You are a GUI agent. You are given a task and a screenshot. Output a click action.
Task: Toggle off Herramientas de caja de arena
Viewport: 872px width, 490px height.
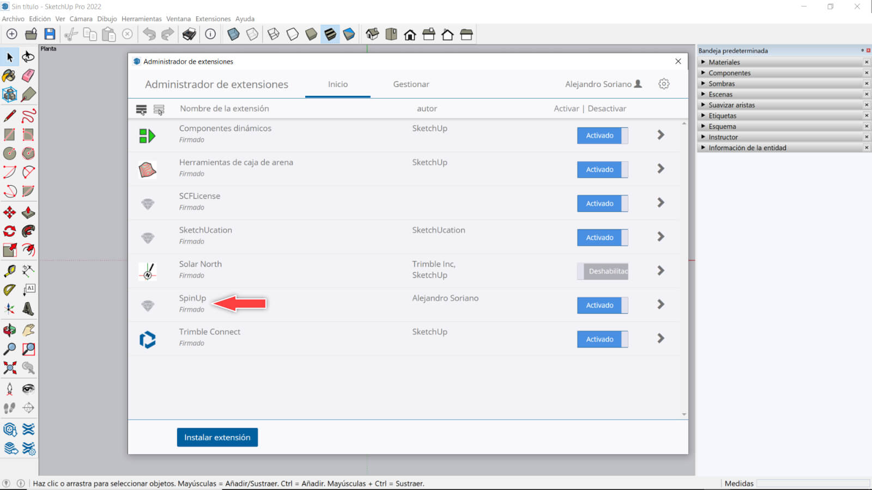[x=603, y=169]
